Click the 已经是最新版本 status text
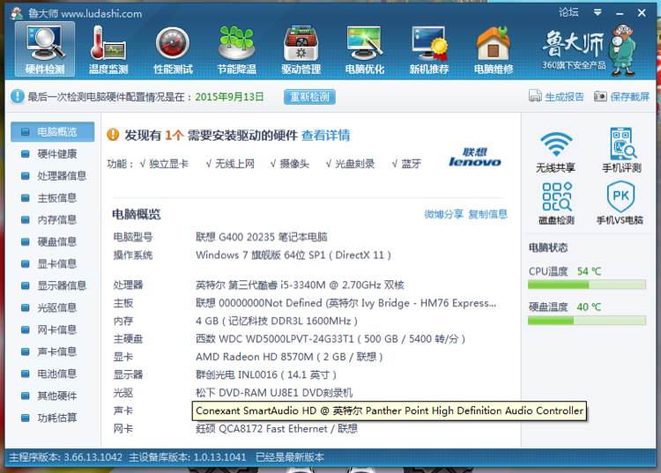Viewport: 661px width, 473px height. tap(290, 457)
